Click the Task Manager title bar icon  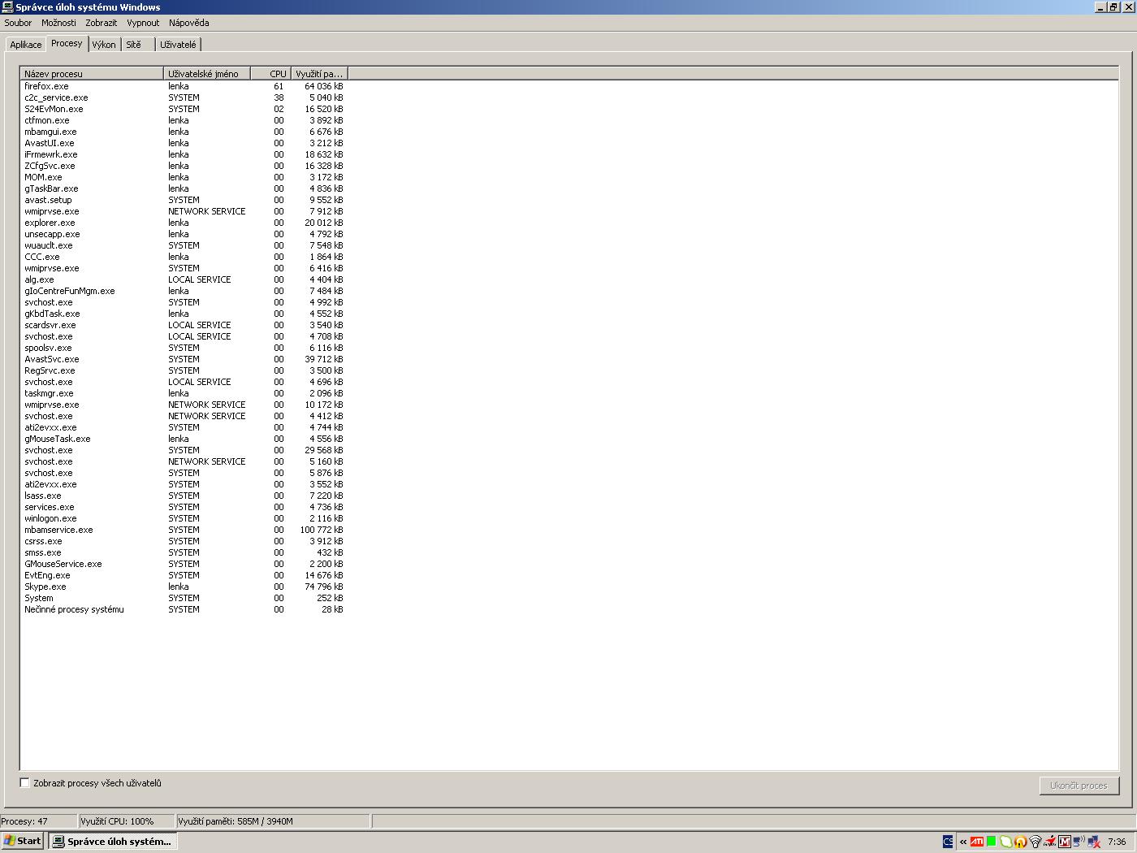pos(7,6)
